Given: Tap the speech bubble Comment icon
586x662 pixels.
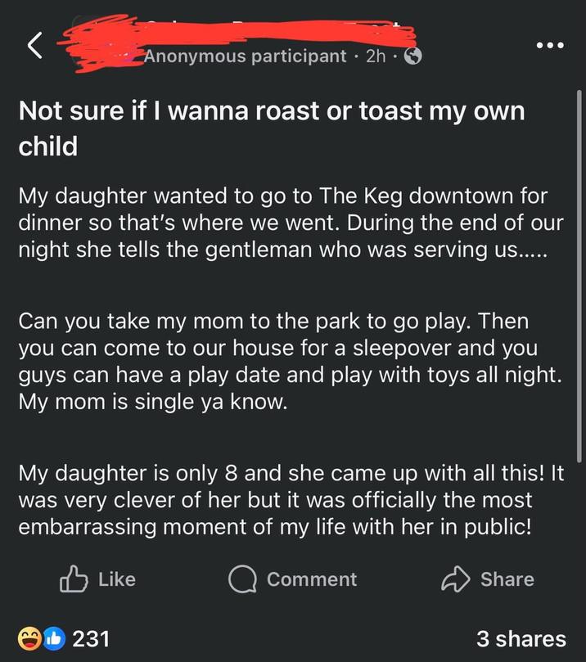Looking at the screenshot, I should click(242, 579).
